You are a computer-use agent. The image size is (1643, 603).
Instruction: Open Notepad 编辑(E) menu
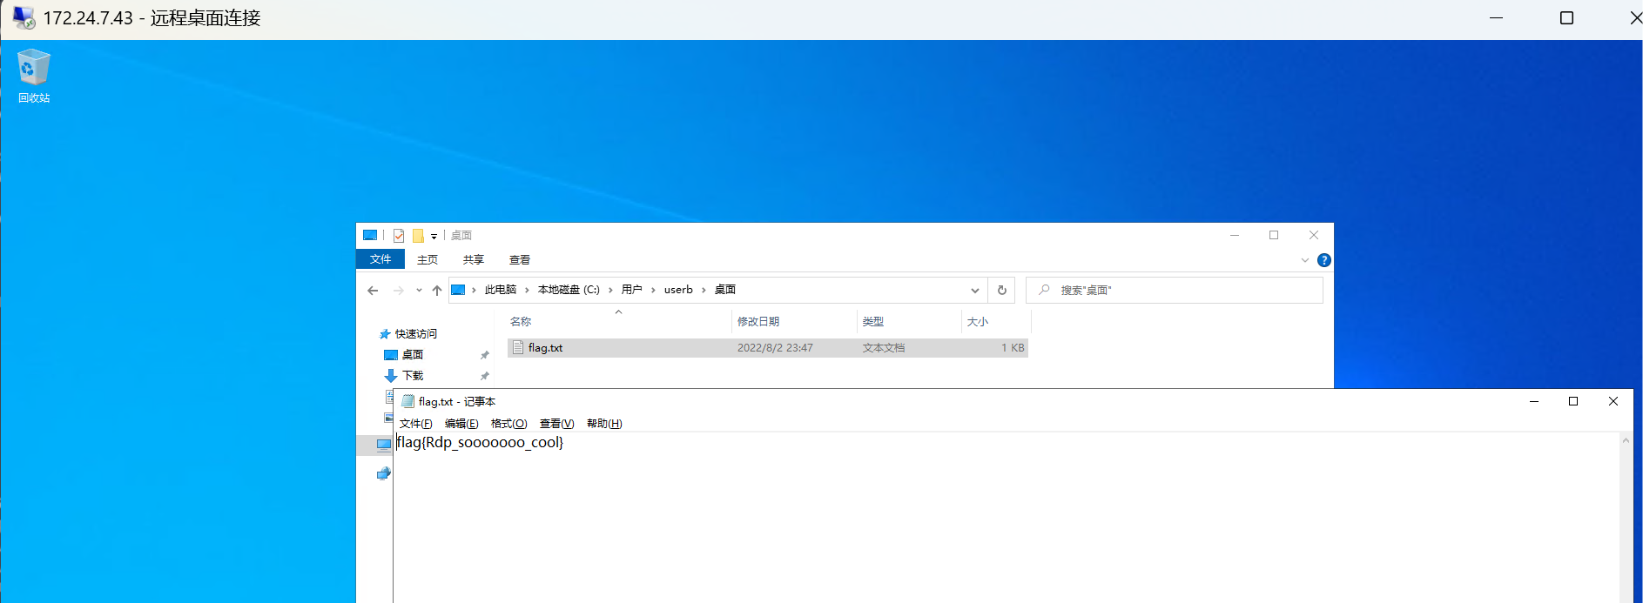461,424
